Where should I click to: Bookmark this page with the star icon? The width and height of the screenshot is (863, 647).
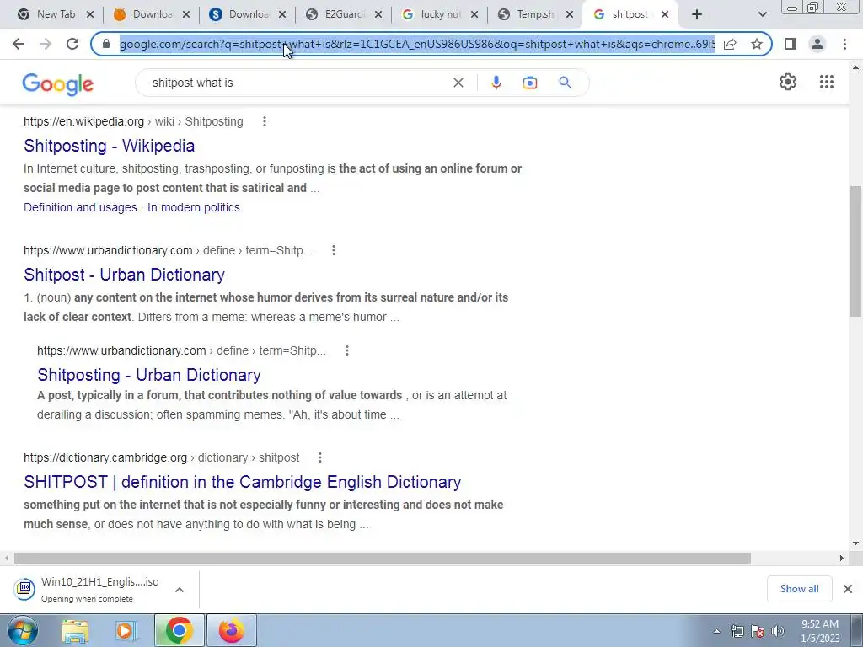point(757,44)
